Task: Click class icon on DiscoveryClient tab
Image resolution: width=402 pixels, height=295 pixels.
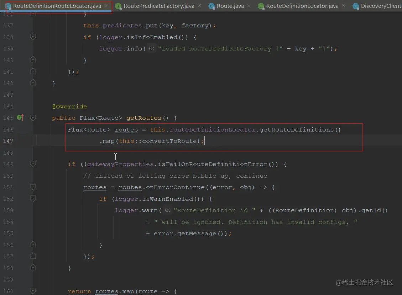Action: [x=356, y=6]
